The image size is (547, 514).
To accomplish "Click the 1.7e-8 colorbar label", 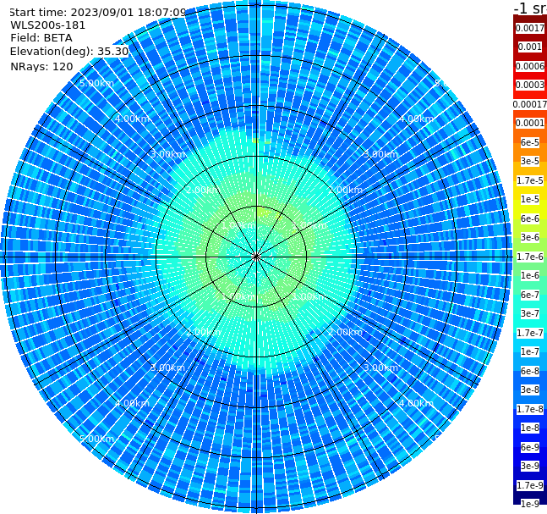I will point(530,409).
